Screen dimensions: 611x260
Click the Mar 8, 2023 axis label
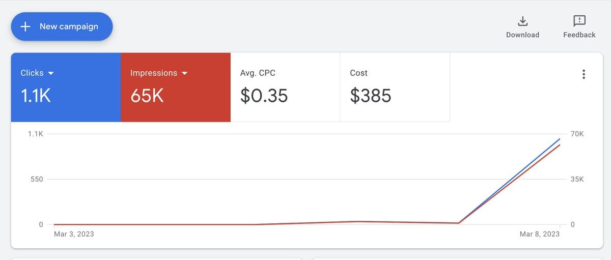539,234
